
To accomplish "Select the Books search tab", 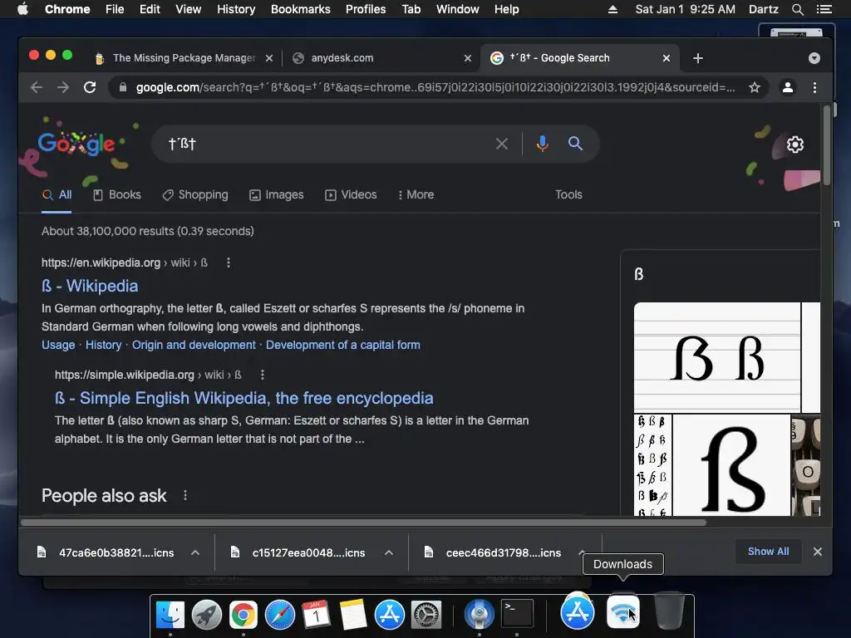I will point(116,194).
